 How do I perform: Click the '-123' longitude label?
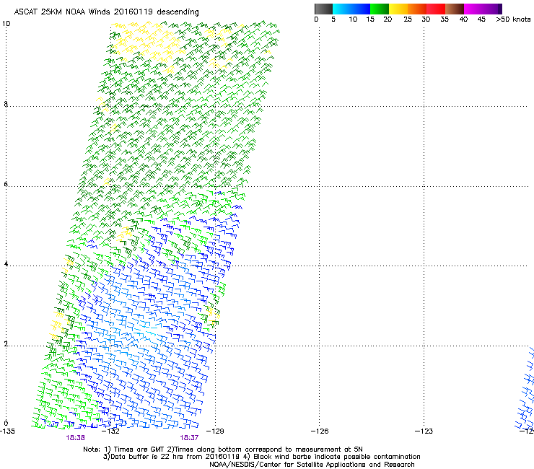pyautogui.click(x=424, y=431)
